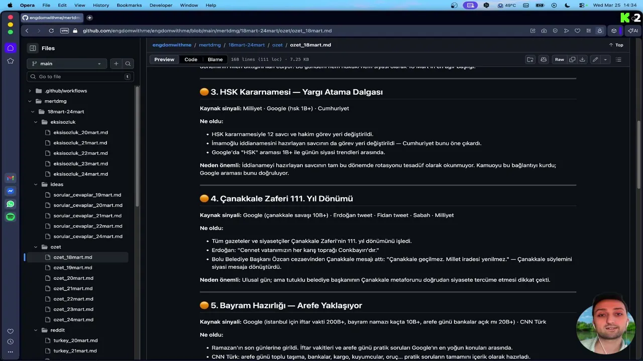
Task: Toggle the VPN badge in address bar
Action: 64,31
